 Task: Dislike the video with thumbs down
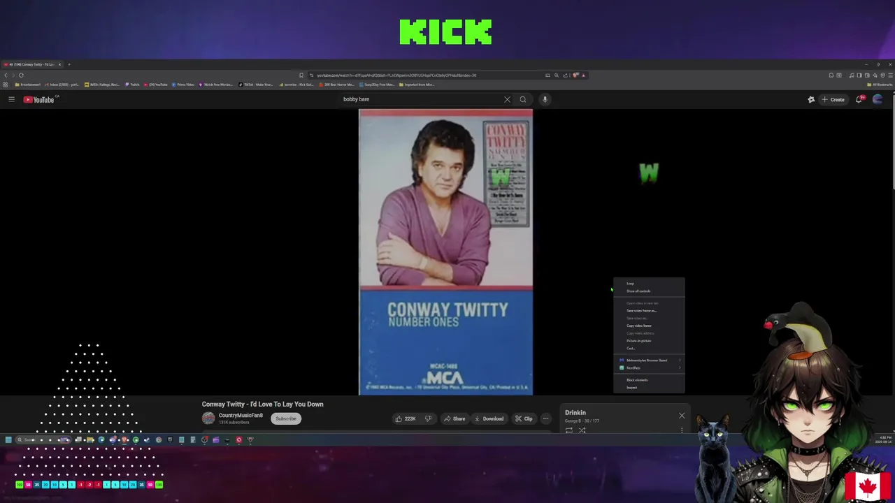[x=428, y=418]
